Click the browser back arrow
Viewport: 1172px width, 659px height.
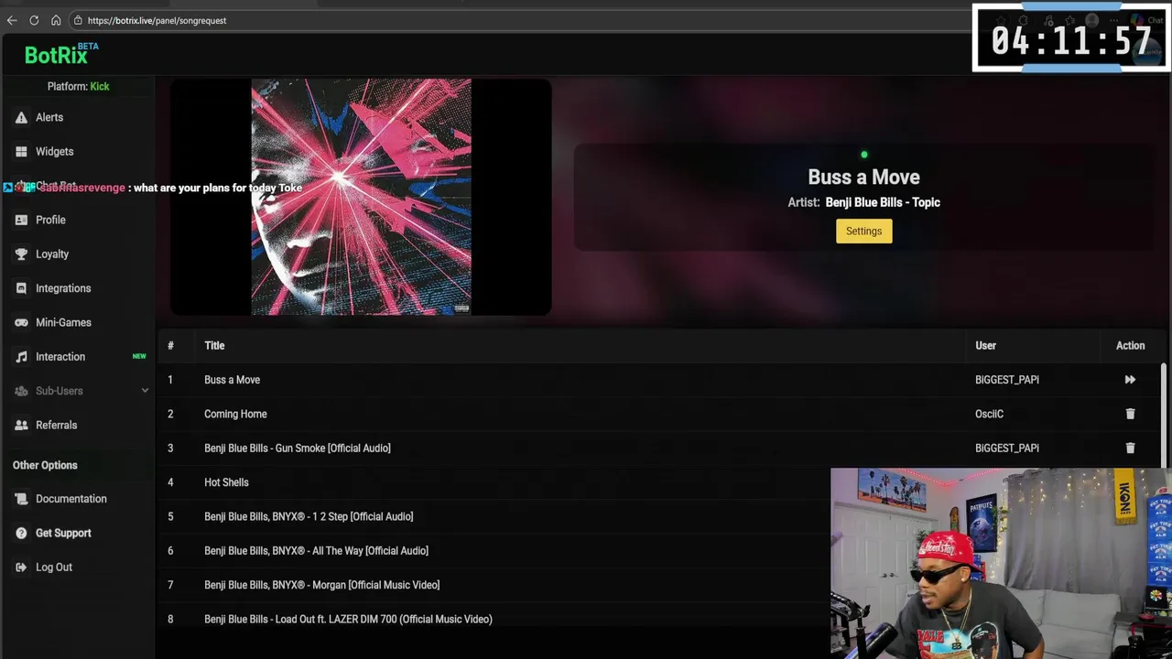click(12, 20)
